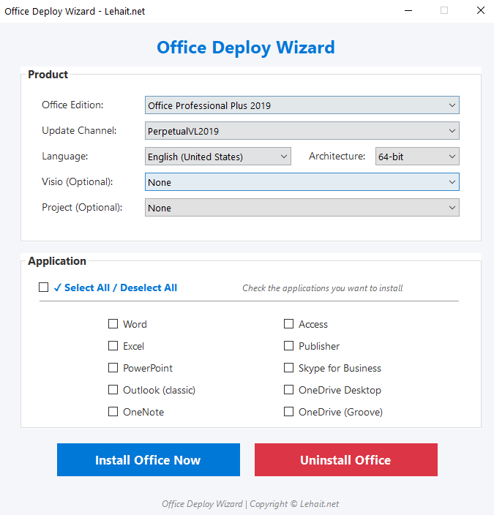Open the Language selection dropdown

[x=218, y=157]
